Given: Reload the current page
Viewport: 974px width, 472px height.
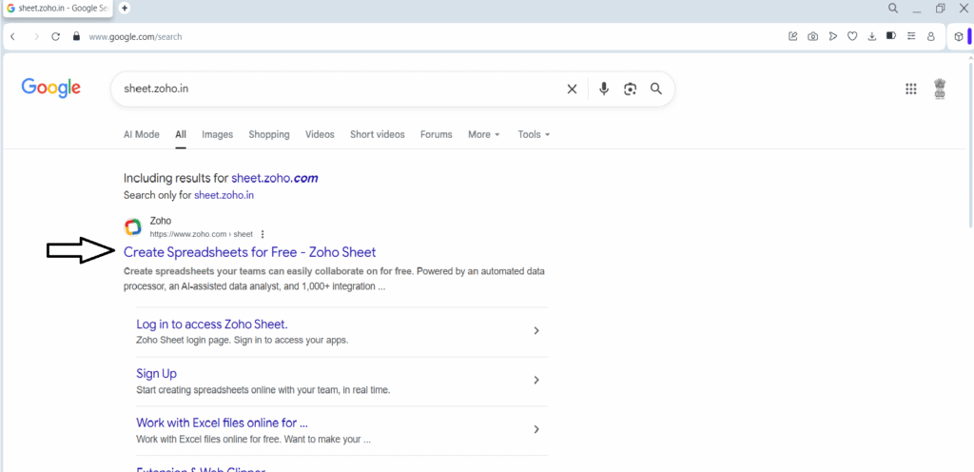Looking at the screenshot, I should [56, 37].
